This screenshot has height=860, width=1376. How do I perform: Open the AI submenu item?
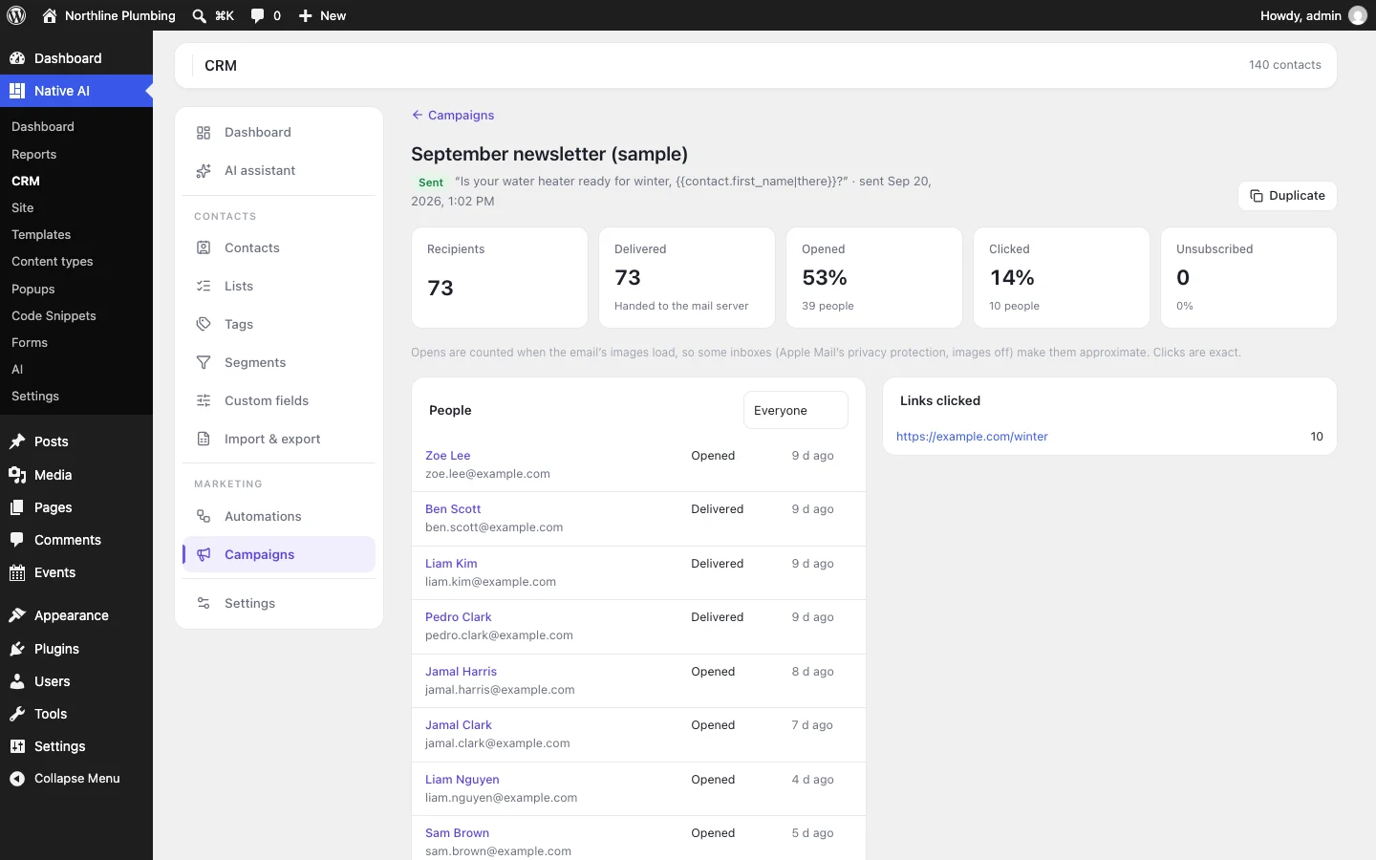17,369
